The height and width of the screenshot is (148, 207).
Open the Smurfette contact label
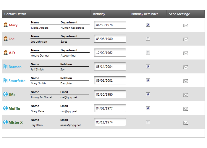(17, 81)
